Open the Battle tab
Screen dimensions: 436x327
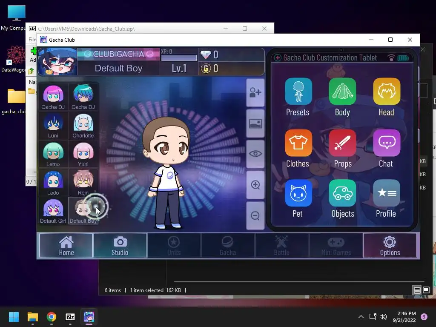coord(282,246)
